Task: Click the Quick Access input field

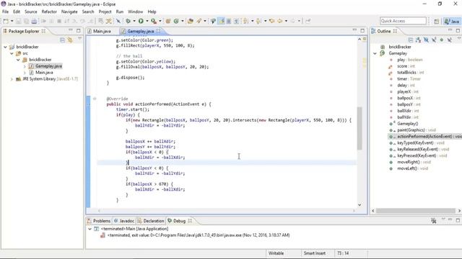Action: [x=403, y=21]
